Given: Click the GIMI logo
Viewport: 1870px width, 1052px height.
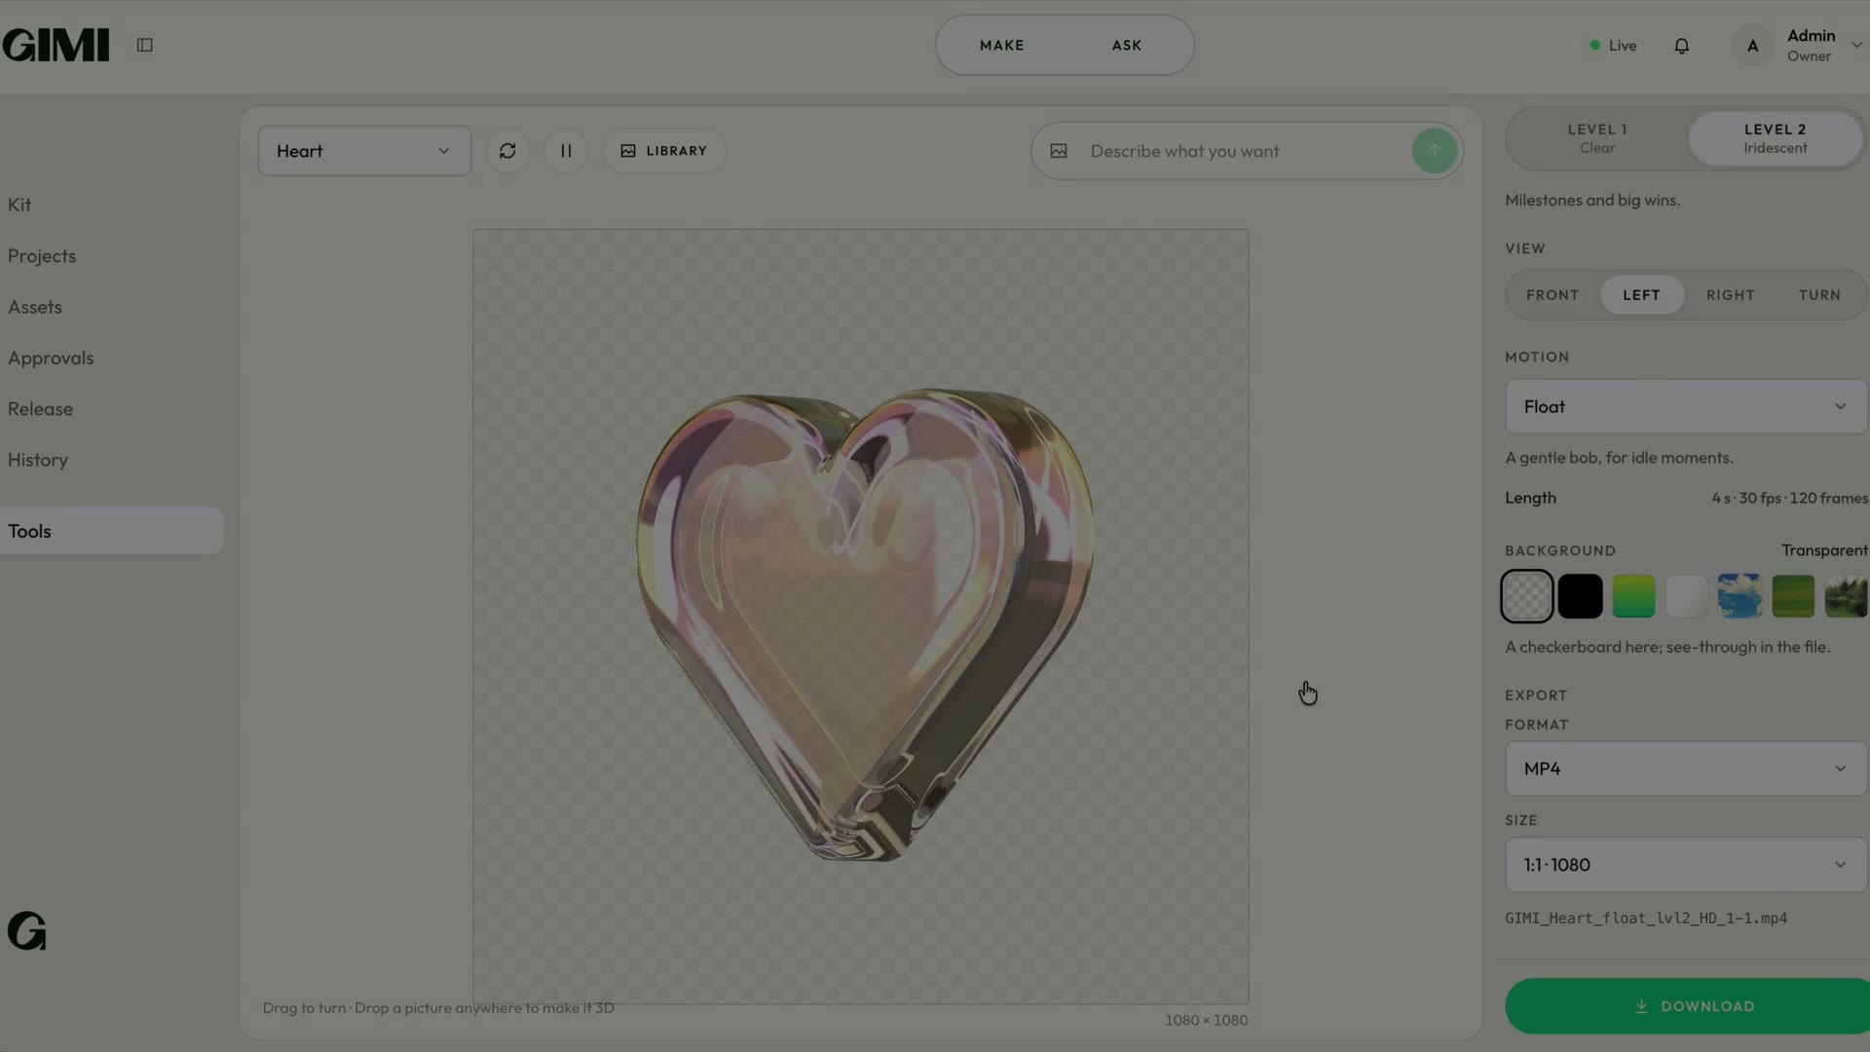Looking at the screenshot, I should click(56, 45).
